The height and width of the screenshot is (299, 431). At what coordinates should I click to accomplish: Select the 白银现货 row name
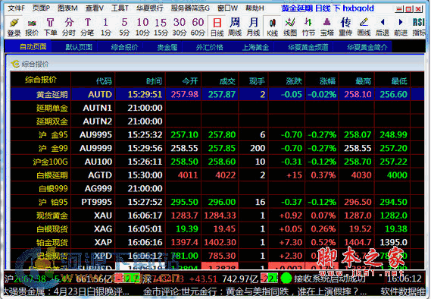pos(52,229)
